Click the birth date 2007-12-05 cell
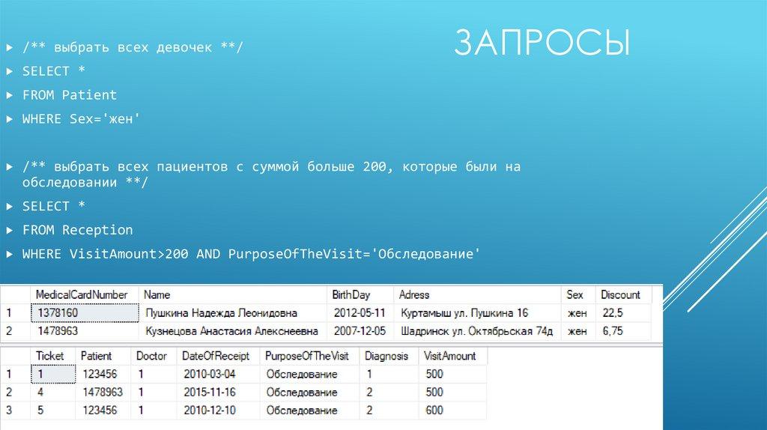 click(x=360, y=330)
